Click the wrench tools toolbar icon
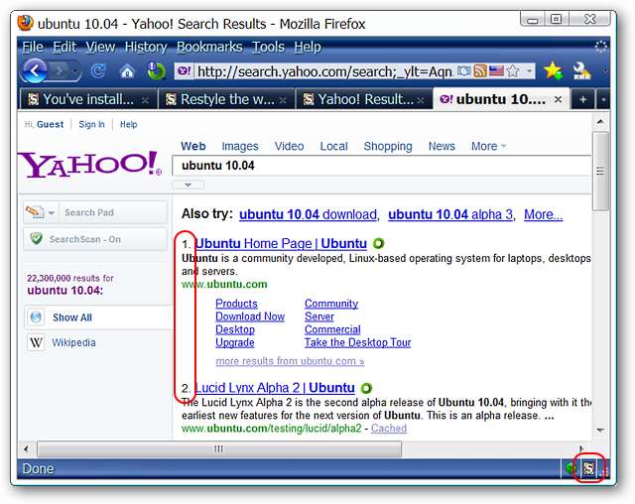The height and width of the screenshot is (504, 635). point(581,70)
